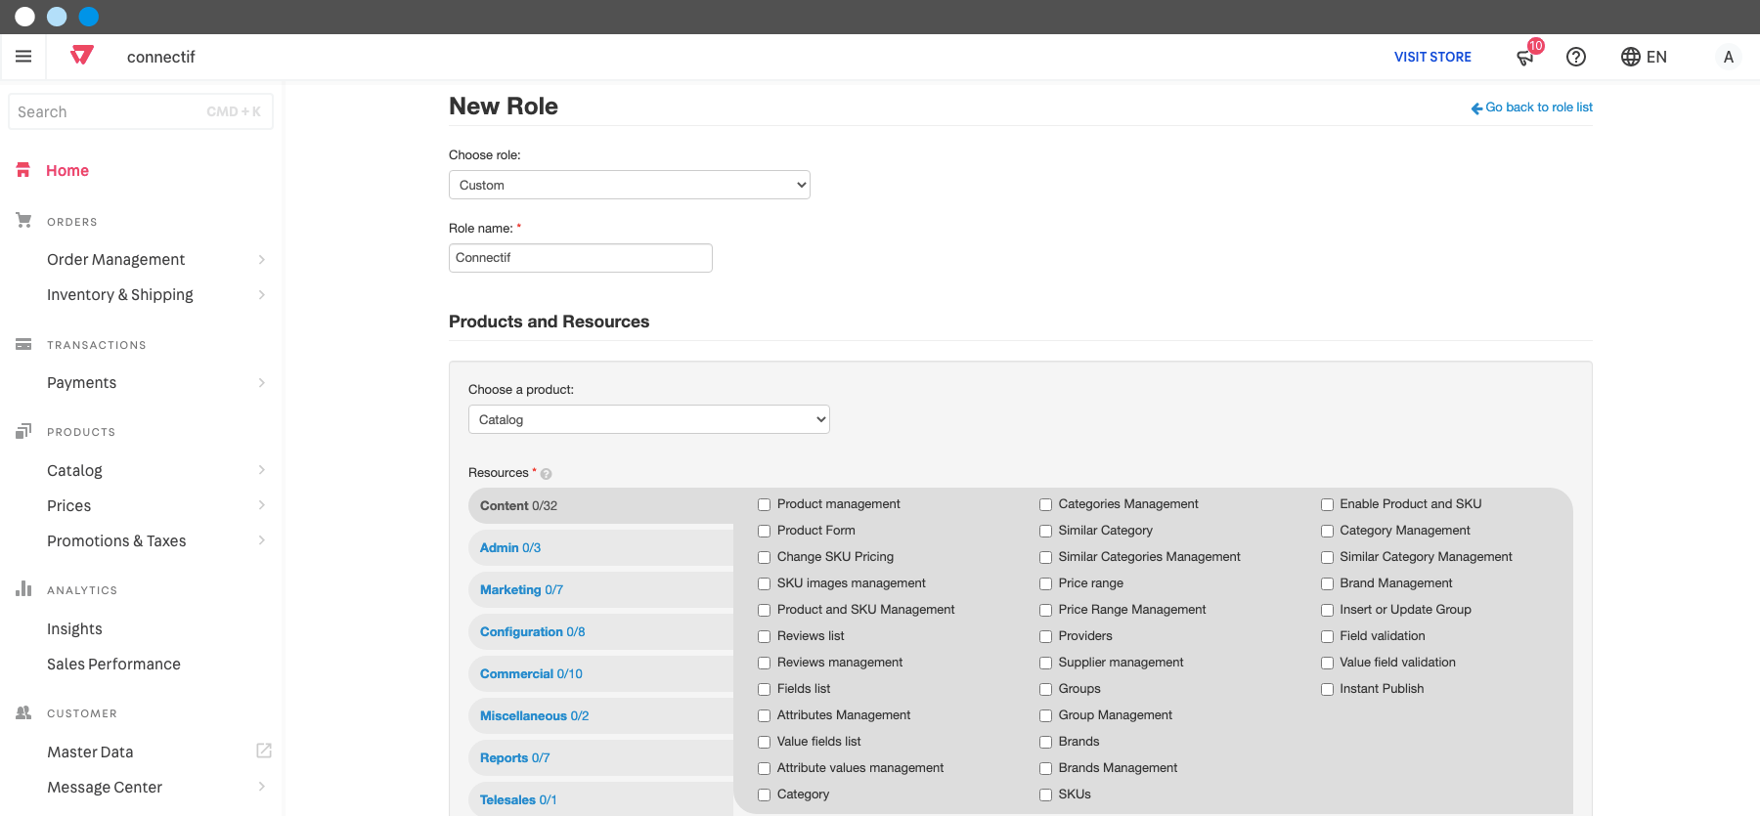Open announcements megaphone icon with badge
This screenshot has height=816, width=1760.
pyautogui.click(x=1527, y=55)
